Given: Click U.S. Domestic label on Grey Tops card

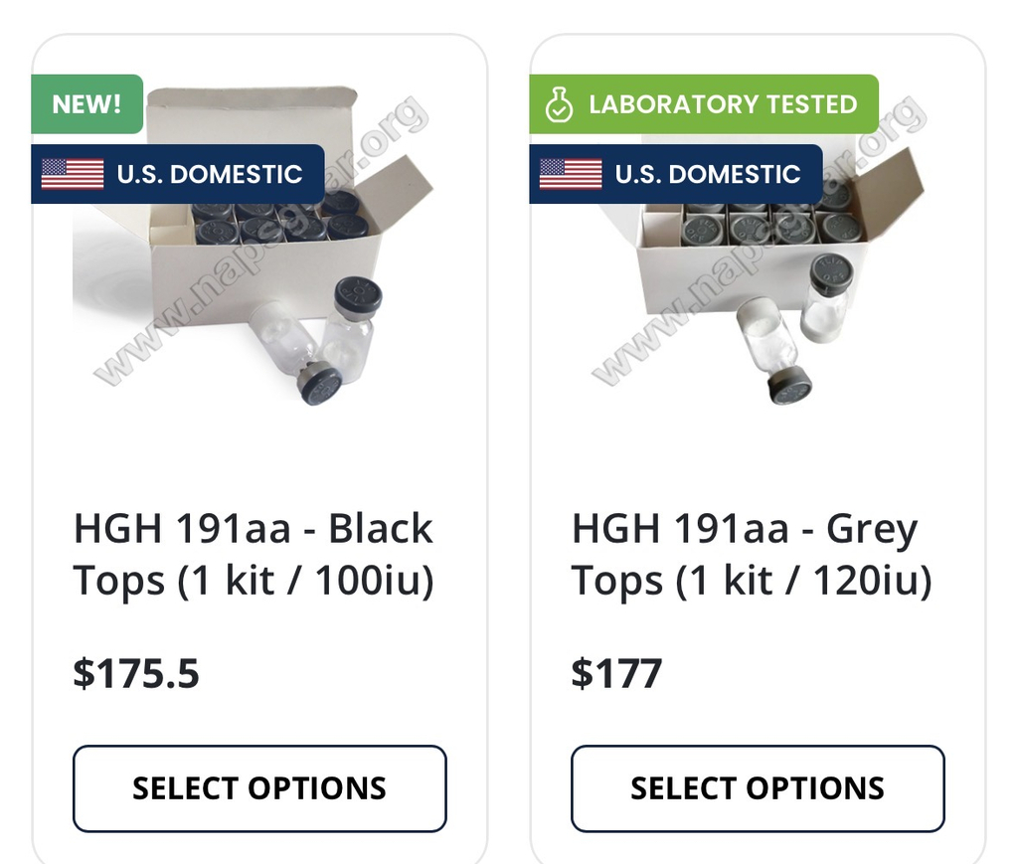Looking at the screenshot, I should point(707,174).
